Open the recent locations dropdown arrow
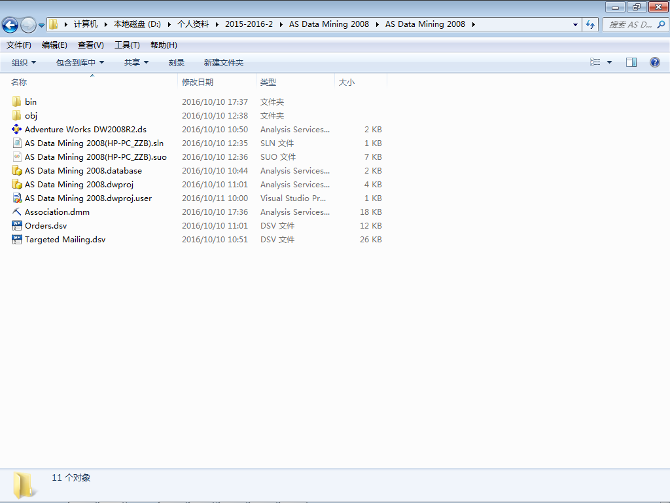670x503 pixels. [x=41, y=26]
